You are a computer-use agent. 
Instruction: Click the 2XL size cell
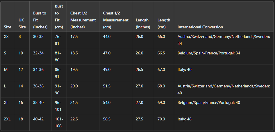point(7,119)
